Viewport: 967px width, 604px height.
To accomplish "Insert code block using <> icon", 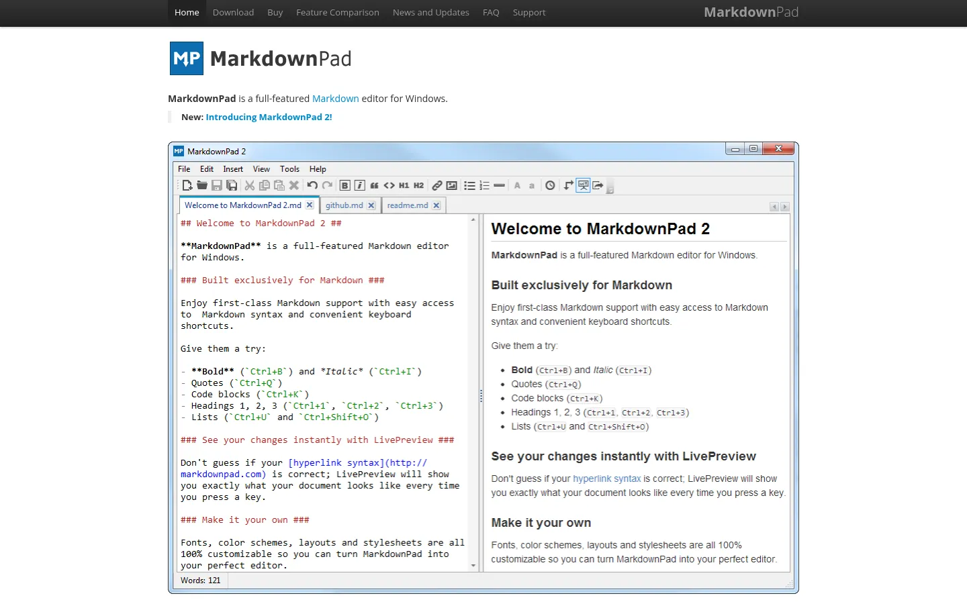I will [x=389, y=185].
